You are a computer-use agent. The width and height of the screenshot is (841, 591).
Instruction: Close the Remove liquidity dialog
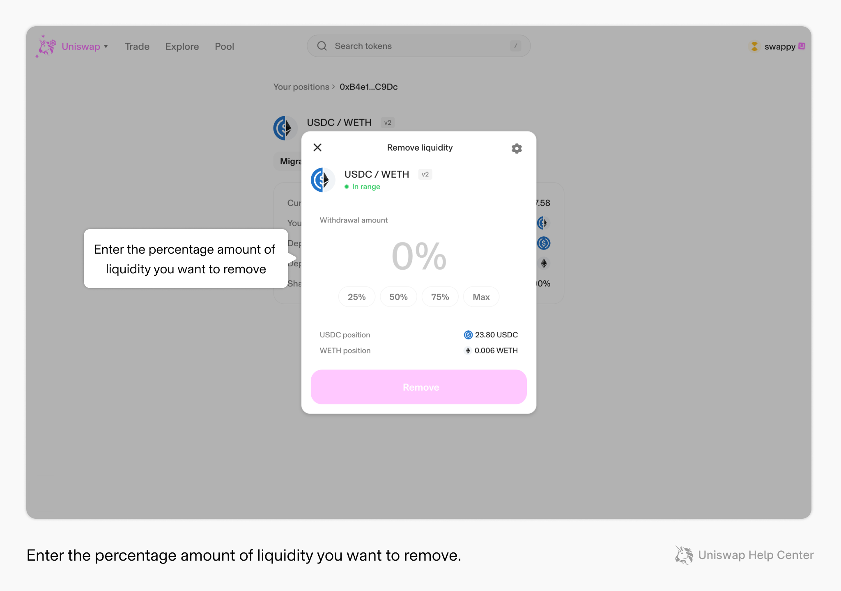coord(317,147)
